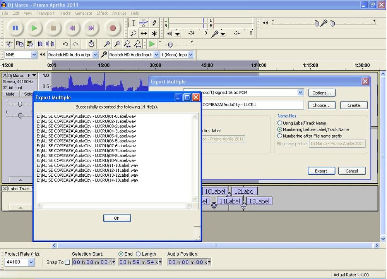Open the Tracks menu
This screenshot has width=387, height=279.
[65, 13]
